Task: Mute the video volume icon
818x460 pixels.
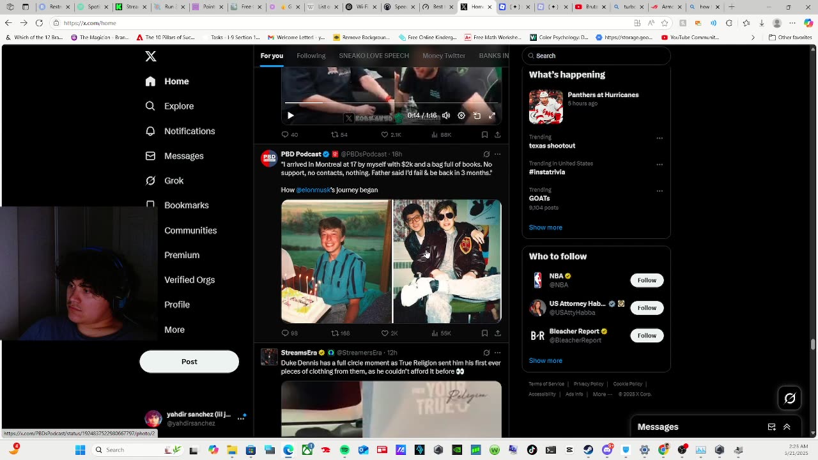Action: [x=446, y=116]
